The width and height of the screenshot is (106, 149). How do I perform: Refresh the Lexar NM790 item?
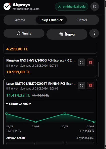(x=82, y=85)
